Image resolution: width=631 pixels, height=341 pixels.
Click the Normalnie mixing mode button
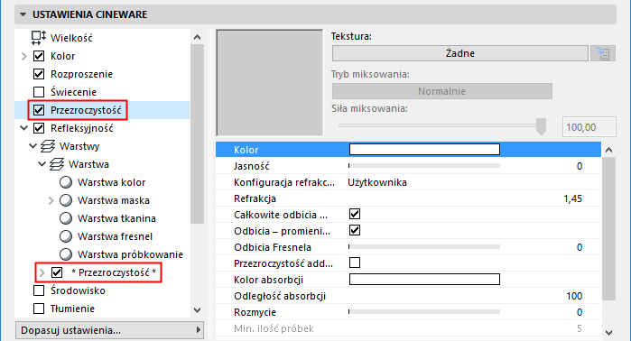point(441,91)
